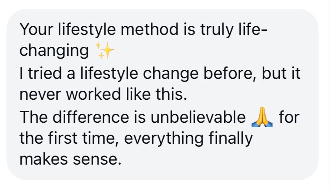This screenshot has width=330, height=189.
Task: Click the phrase "first time,"
Action: tap(83, 138)
